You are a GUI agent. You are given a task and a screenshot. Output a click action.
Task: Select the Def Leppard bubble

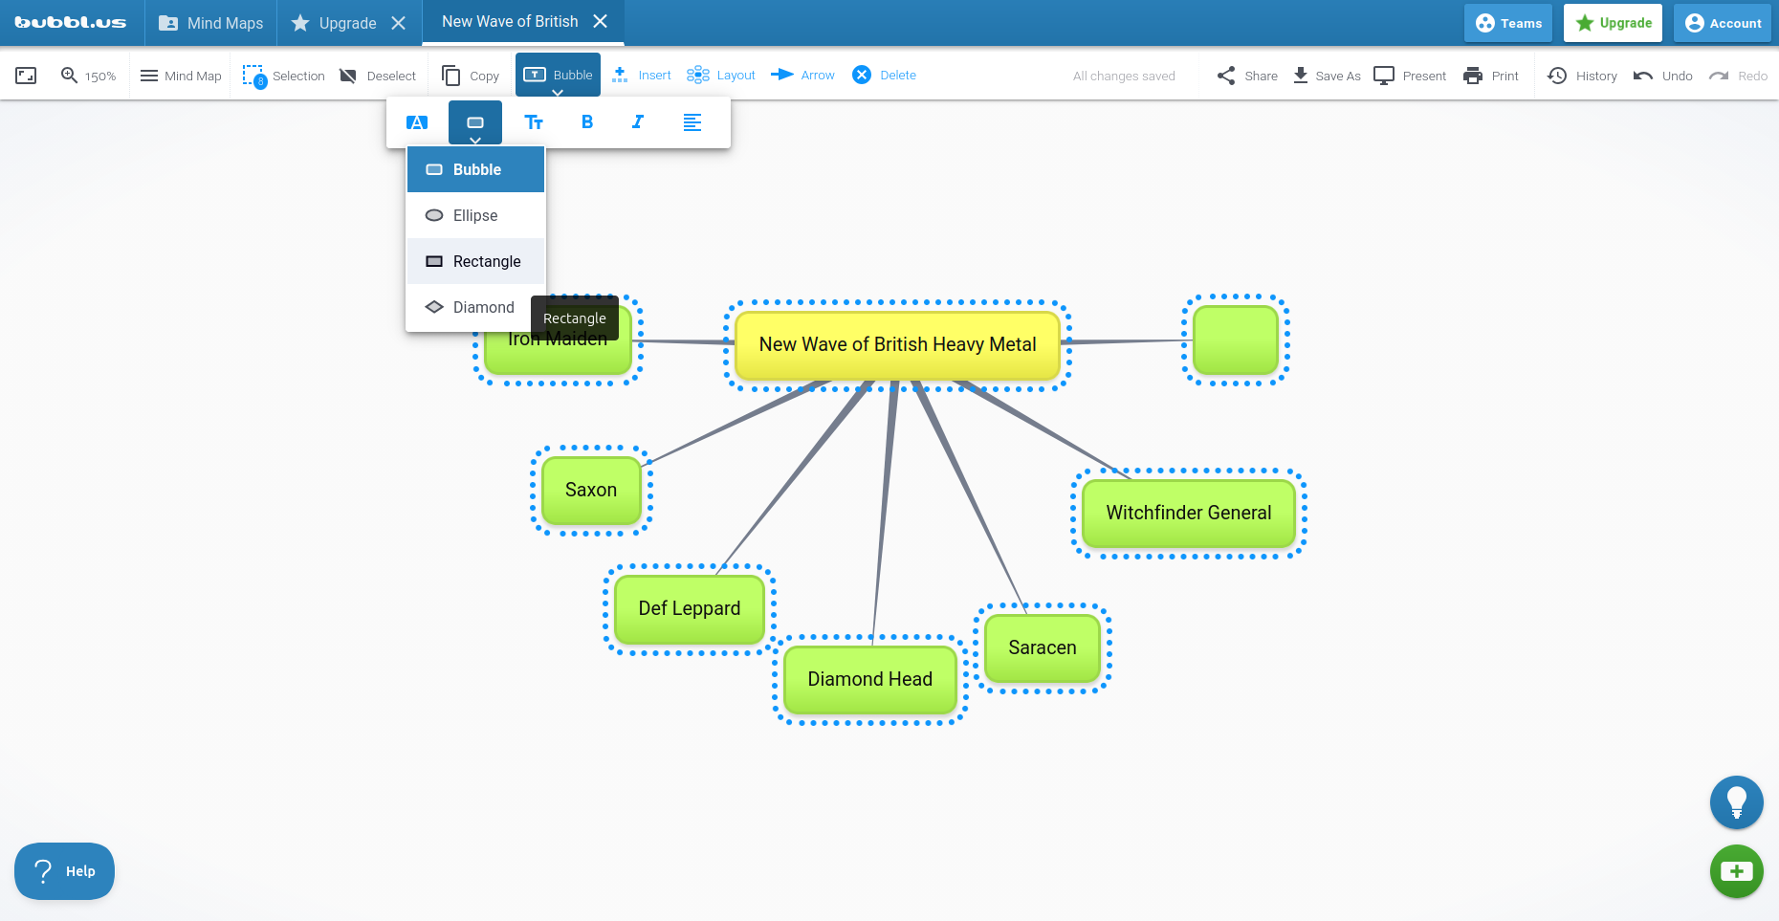point(689,608)
